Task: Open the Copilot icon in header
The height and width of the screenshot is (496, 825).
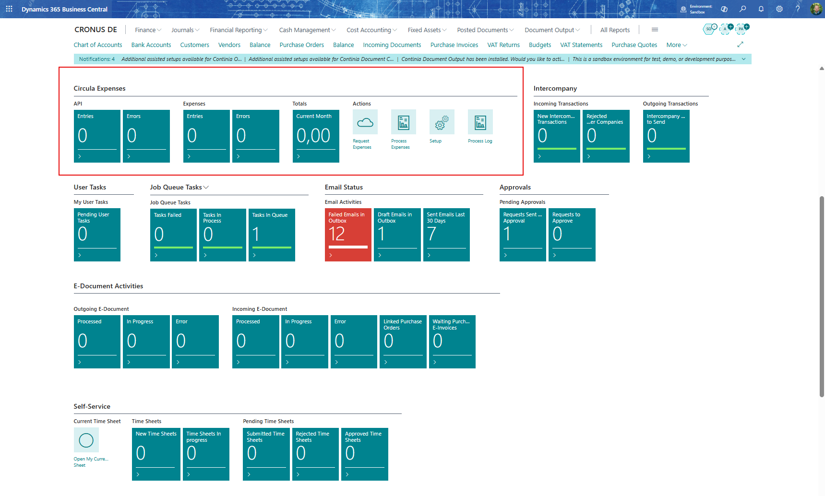Action: point(724,9)
